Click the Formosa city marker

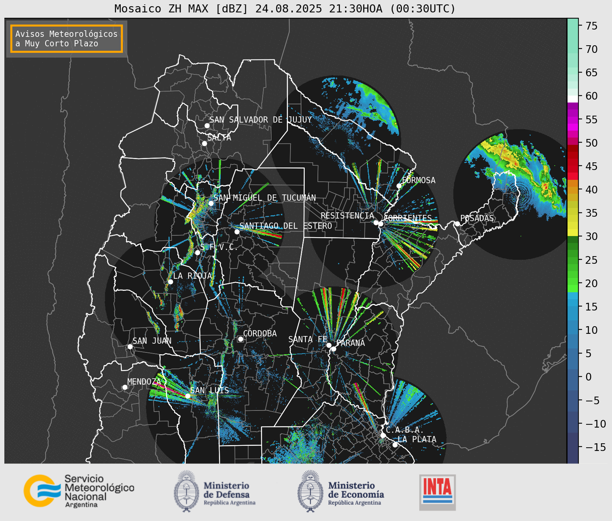point(399,186)
